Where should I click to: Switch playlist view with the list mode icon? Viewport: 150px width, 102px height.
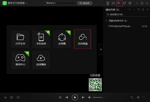click(x=143, y=9)
